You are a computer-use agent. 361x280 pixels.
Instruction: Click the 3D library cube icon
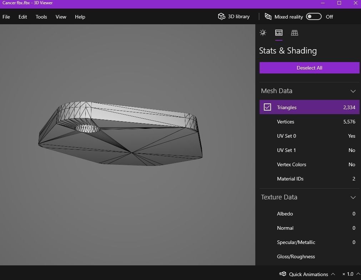[x=221, y=16]
